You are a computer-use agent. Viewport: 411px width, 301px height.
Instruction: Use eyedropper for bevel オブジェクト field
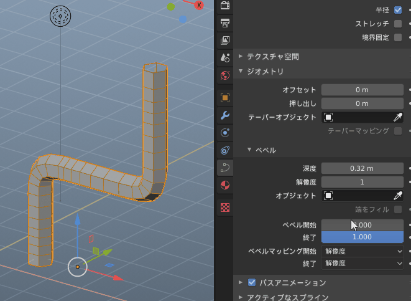[x=398, y=196]
